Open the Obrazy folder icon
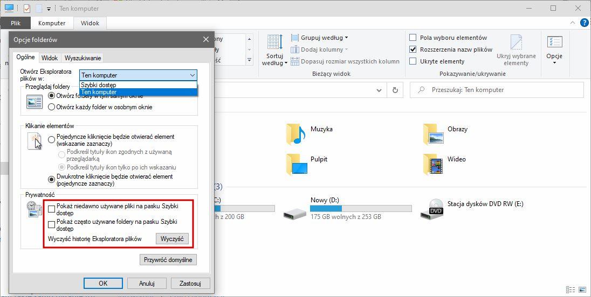 click(x=432, y=134)
